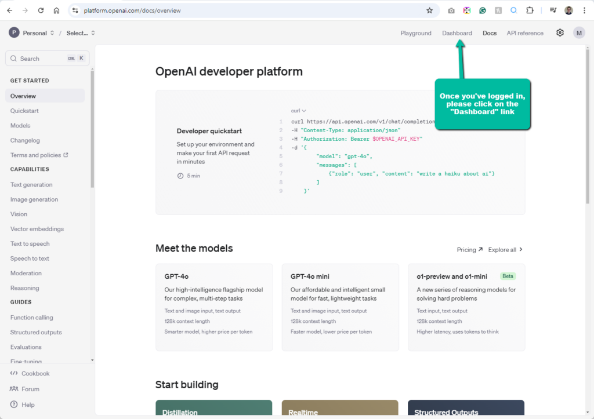The width and height of the screenshot is (594, 419).
Task: Click the sidebar scroll-down arrow
Action: tap(92, 360)
